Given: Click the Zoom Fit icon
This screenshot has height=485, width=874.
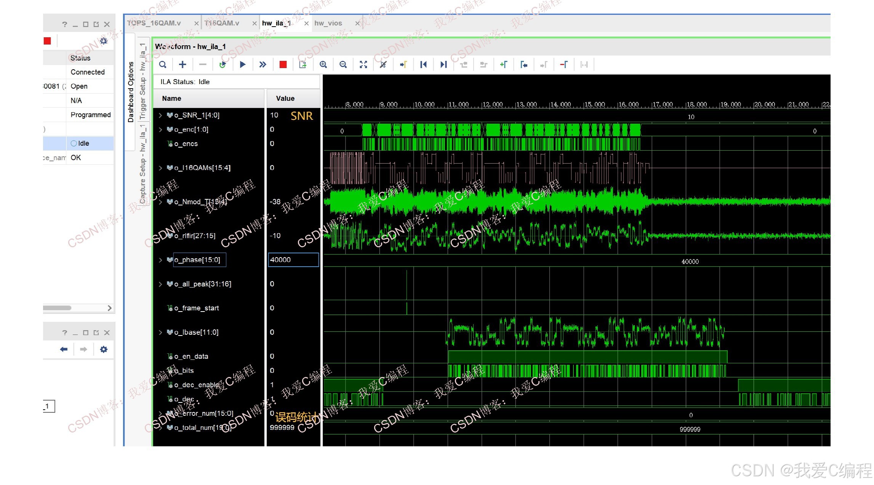Looking at the screenshot, I should [x=363, y=65].
